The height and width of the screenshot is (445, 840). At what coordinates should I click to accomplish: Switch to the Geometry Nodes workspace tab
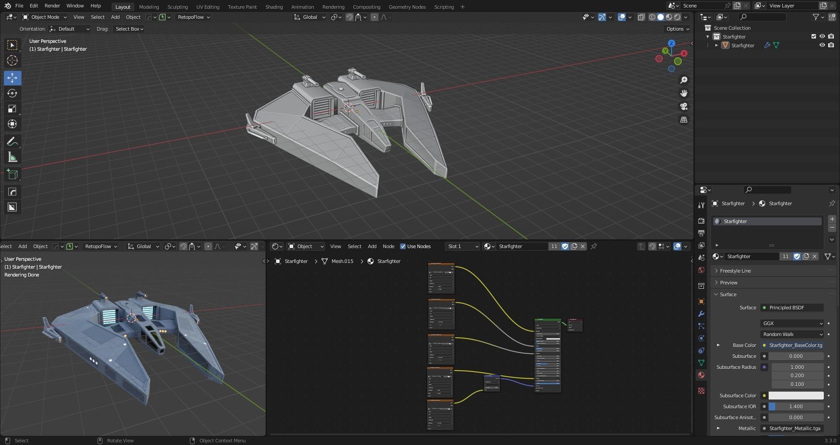click(407, 7)
